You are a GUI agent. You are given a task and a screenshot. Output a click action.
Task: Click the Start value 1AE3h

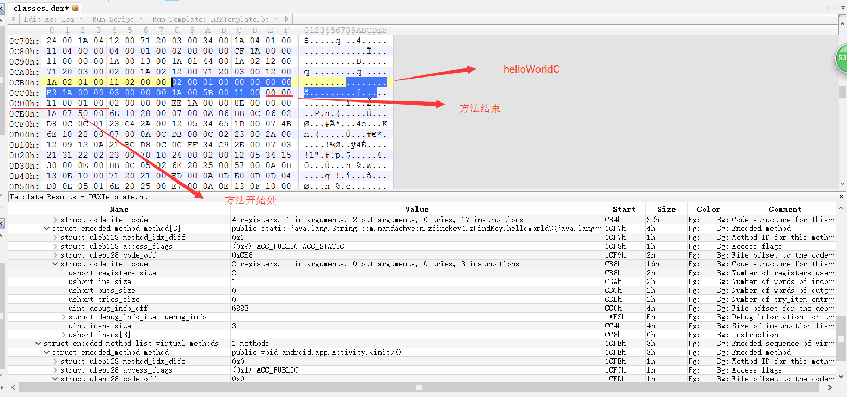[x=615, y=317]
